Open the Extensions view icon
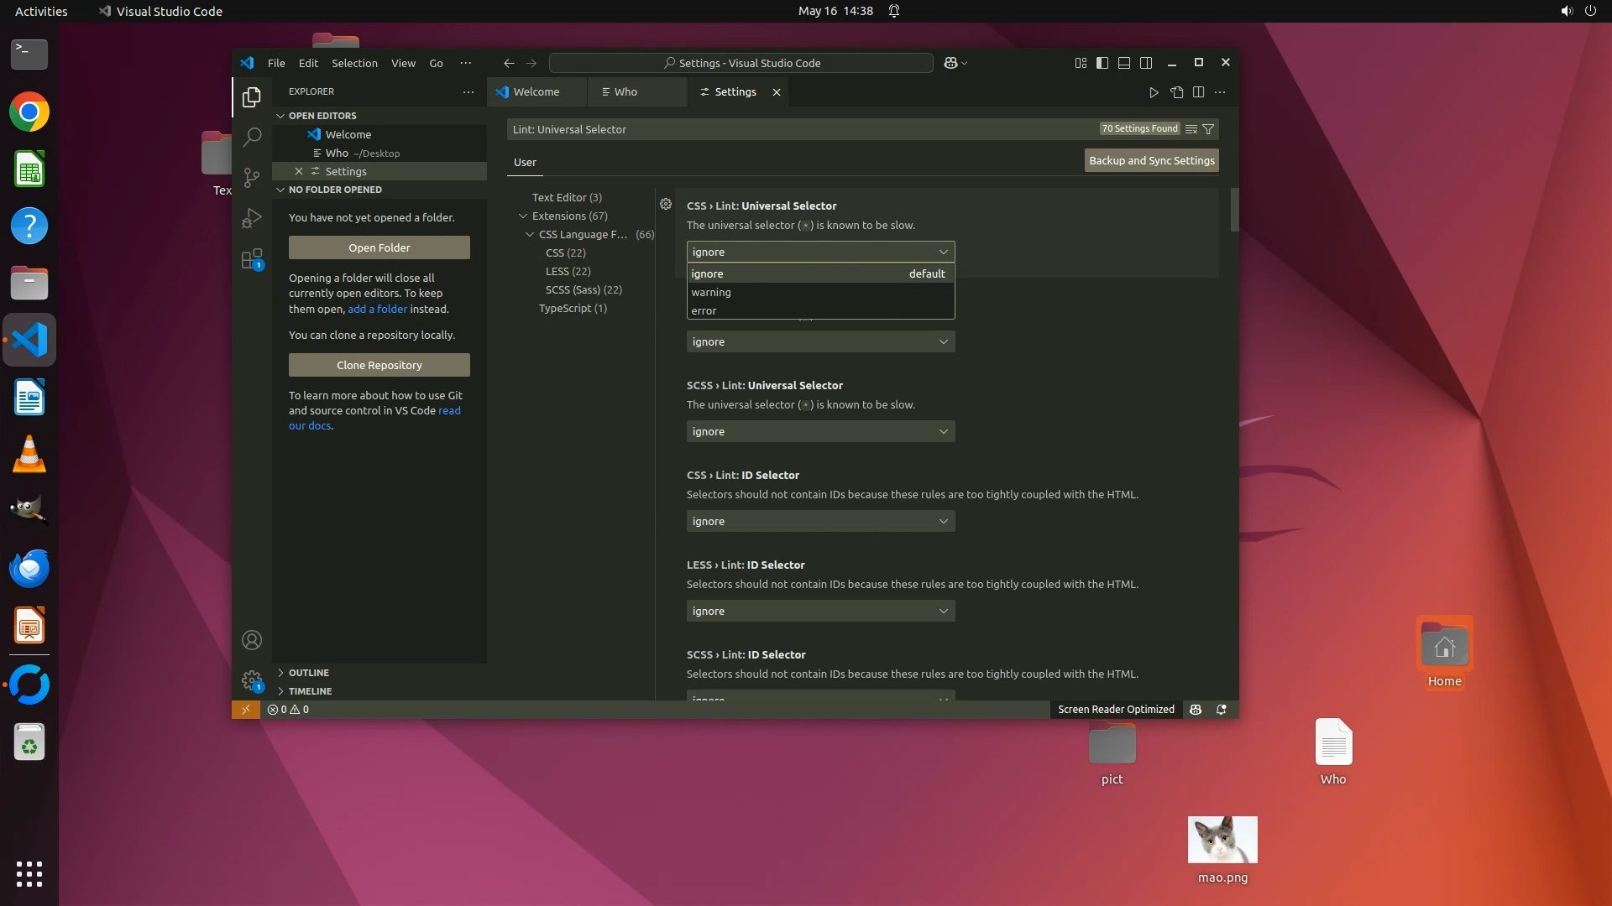Image resolution: width=1612 pixels, height=906 pixels. pos(251,259)
